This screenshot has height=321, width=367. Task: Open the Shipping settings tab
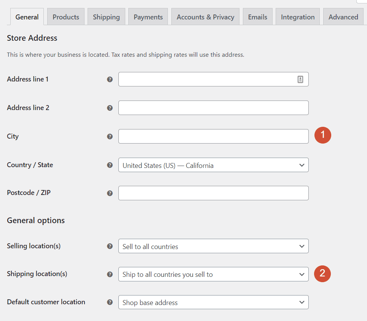tap(106, 17)
